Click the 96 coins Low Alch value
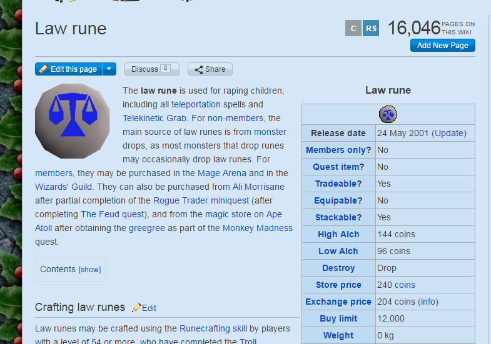This screenshot has width=491, height=344. [x=393, y=251]
